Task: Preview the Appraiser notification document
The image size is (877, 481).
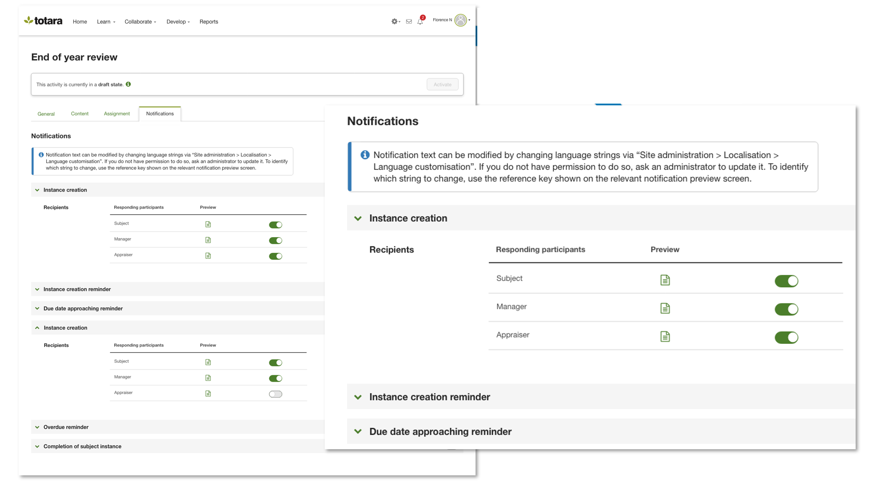Action: (x=665, y=336)
